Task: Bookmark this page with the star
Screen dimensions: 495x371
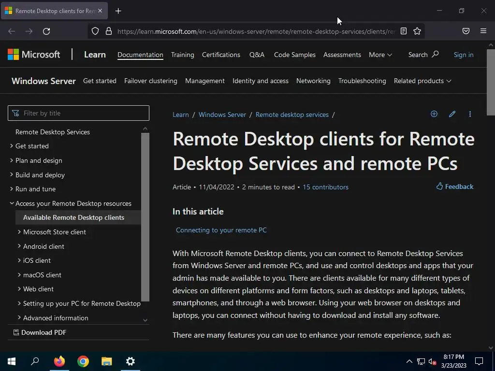Action: click(417, 31)
